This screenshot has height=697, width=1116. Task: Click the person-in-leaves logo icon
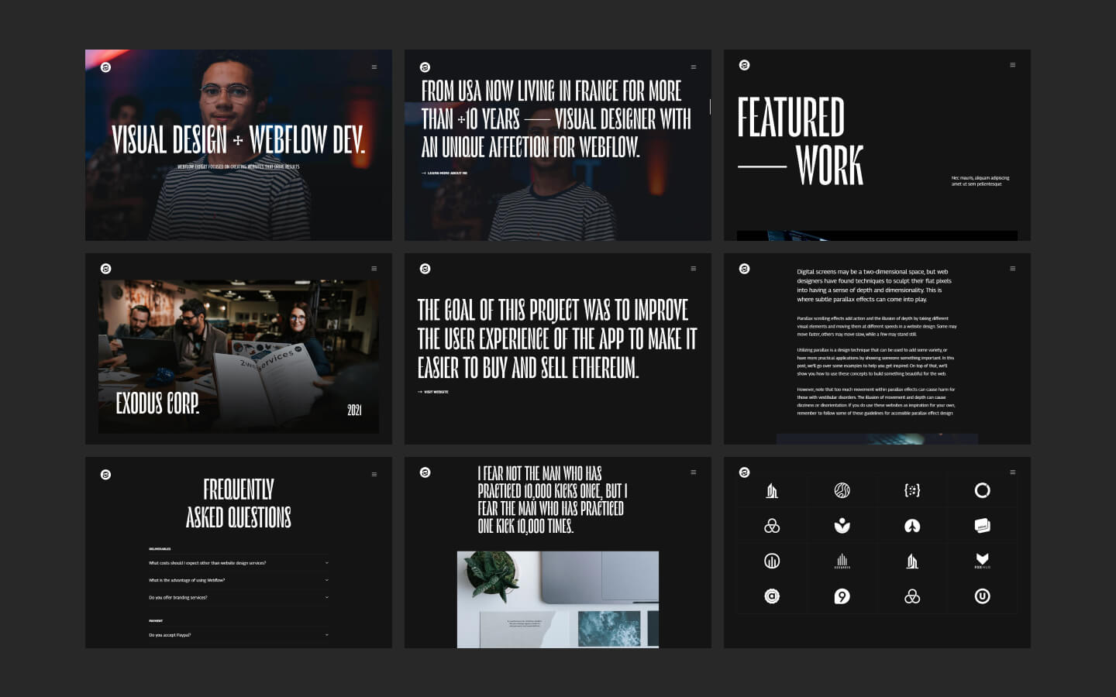(842, 526)
